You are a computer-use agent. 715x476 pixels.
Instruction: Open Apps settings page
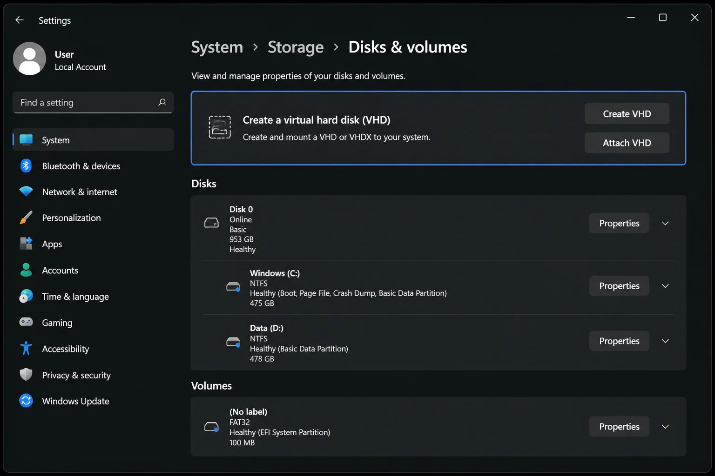(x=93, y=244)
